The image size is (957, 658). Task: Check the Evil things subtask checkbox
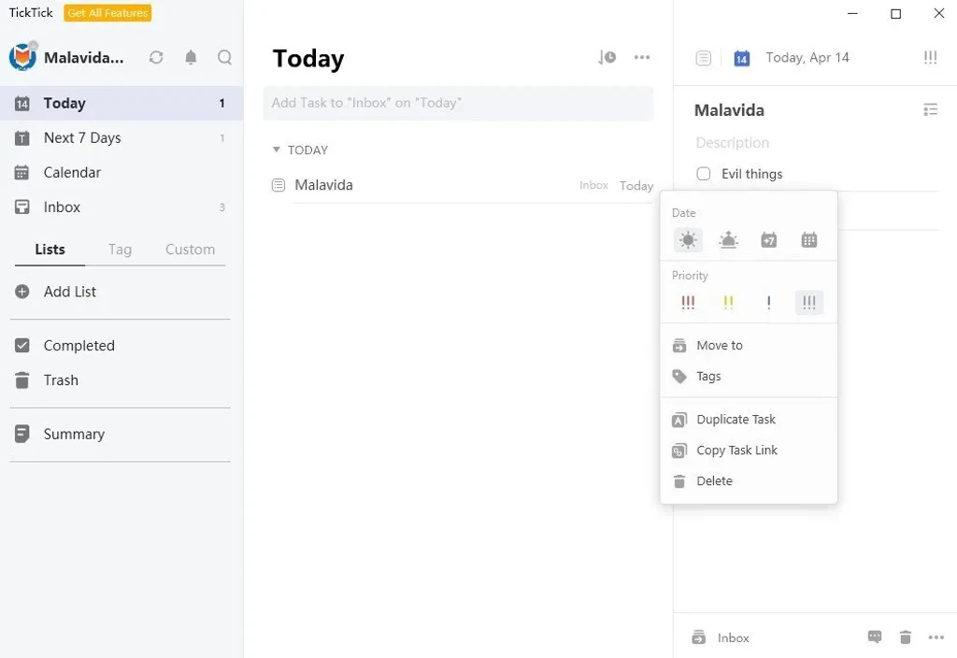click(x=703, y=174)
